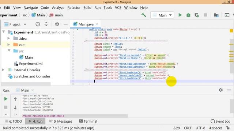Screen dimensions: 234x131
Task: Click main method in the breadcrumb bar
Action: 56,15
